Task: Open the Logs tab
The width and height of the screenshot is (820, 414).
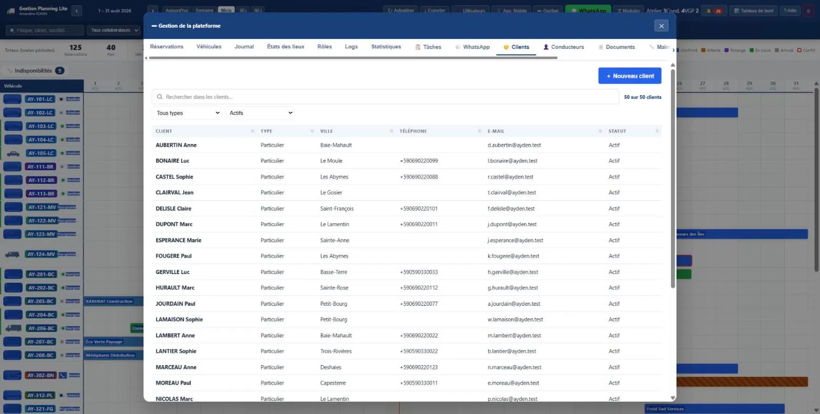Action: pos(351,47)
